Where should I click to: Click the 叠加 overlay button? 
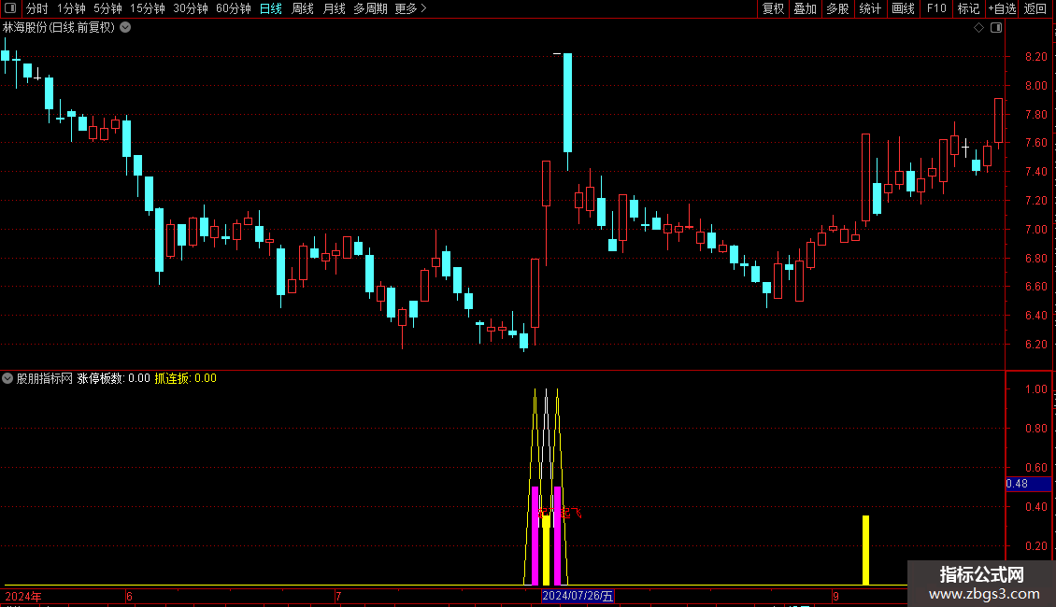805,8
